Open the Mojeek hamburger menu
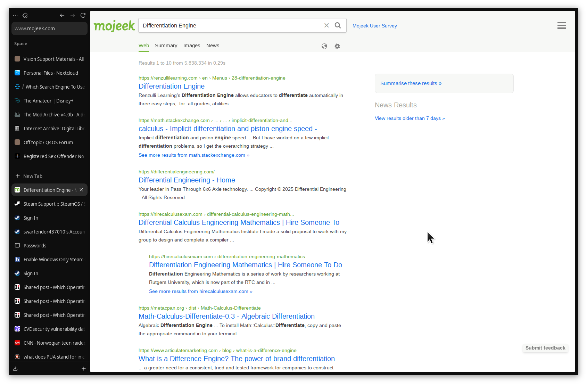The image size is (587, 385). pyautogui.click(x=561, y=25)
